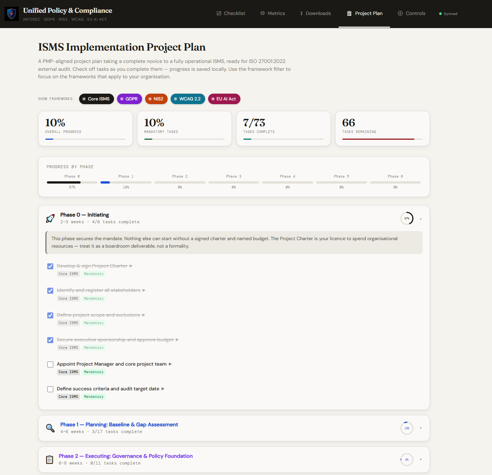Open Phase 1 — Planning: Baseline & Gap Assessment

(x=119, y=425)
